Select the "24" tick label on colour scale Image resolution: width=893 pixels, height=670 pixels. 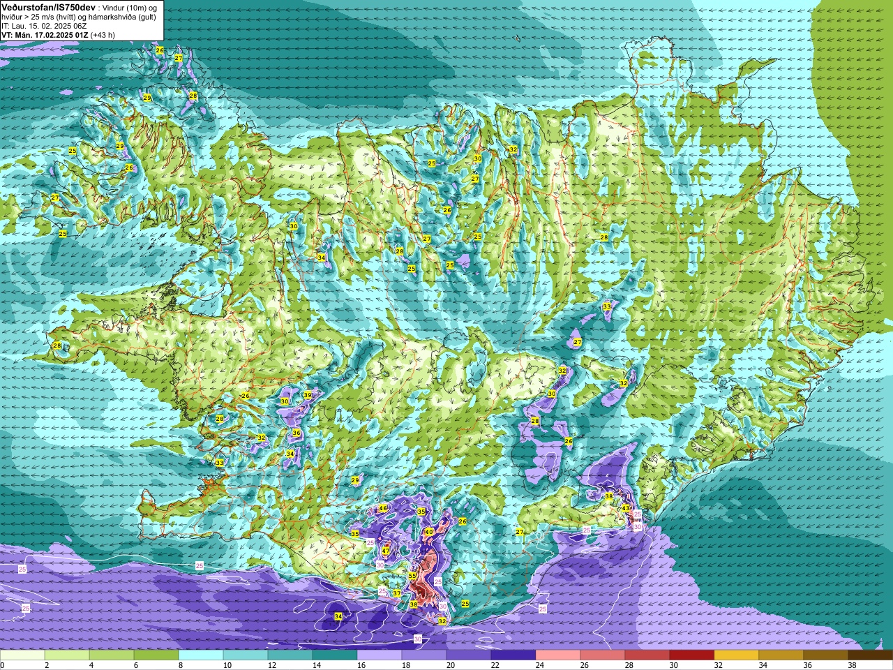(540, 665)
